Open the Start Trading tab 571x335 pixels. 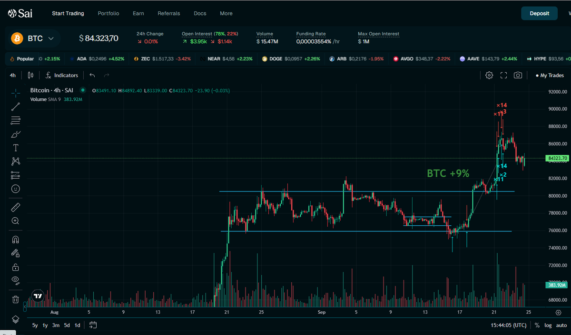(68, 13)
